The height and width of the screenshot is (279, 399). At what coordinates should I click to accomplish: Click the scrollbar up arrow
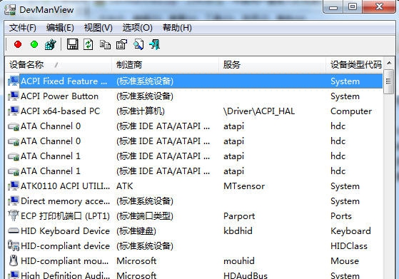(x=389, y=63)
